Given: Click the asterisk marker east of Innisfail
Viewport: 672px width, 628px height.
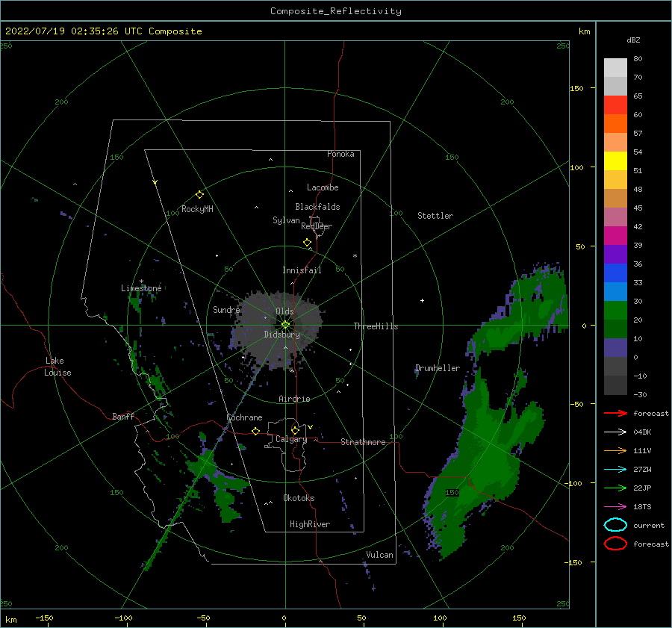Looking at the screenshot, I should [x=355, y=256].
